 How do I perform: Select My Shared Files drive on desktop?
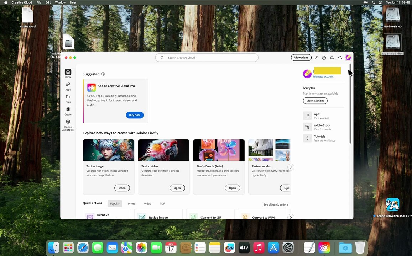click(392, 44)
